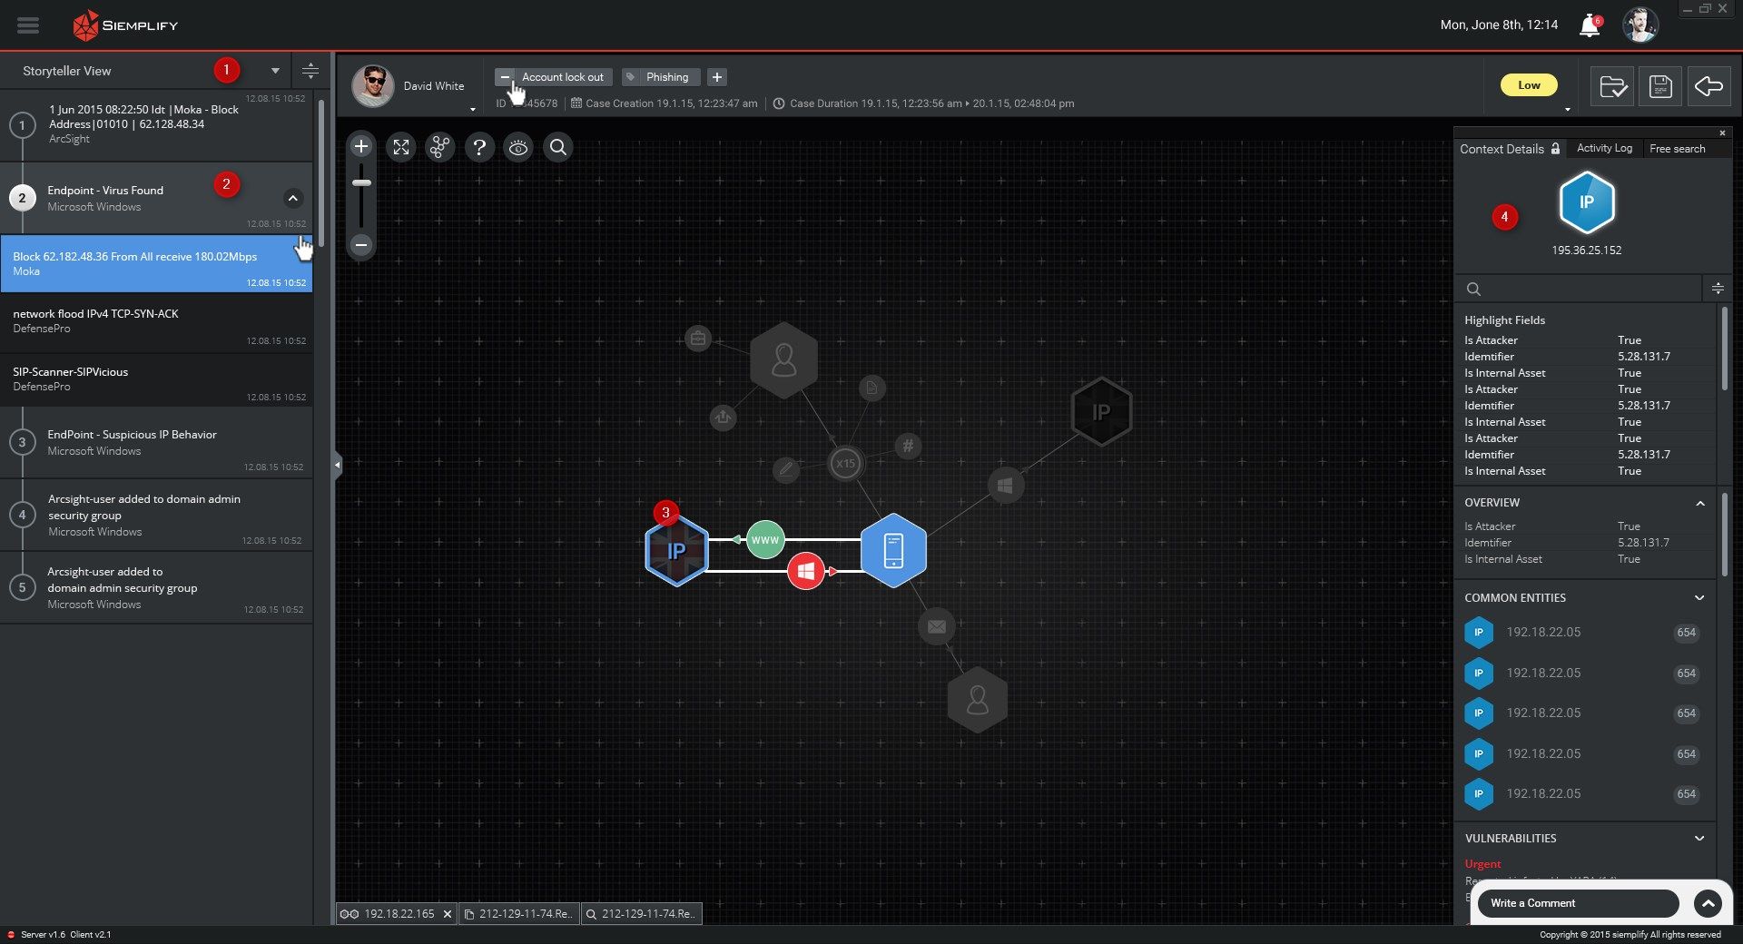
Task: Open the question mark help tool
Action: (x=479, y=147)
